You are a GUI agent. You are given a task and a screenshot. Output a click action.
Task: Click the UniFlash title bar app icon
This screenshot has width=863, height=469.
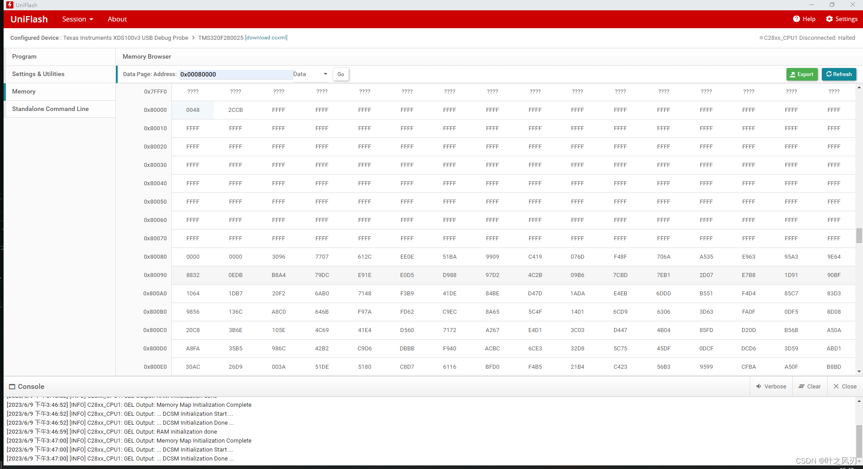point(9,5)
